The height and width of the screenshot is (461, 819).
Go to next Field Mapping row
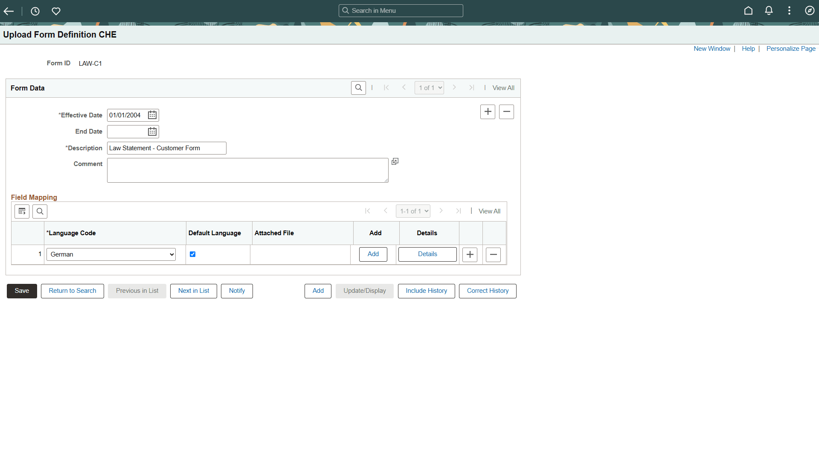[441, 211]
